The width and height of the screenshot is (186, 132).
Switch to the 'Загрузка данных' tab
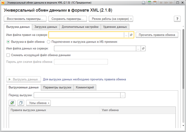(46, 27)
